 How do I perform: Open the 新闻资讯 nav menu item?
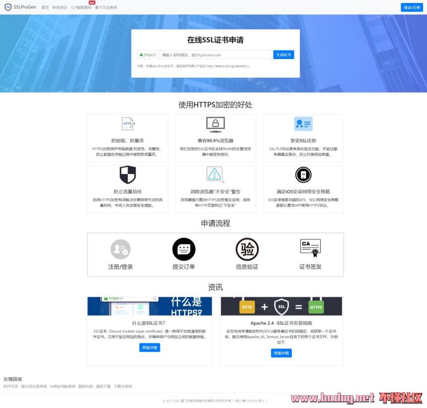(60, 8)
